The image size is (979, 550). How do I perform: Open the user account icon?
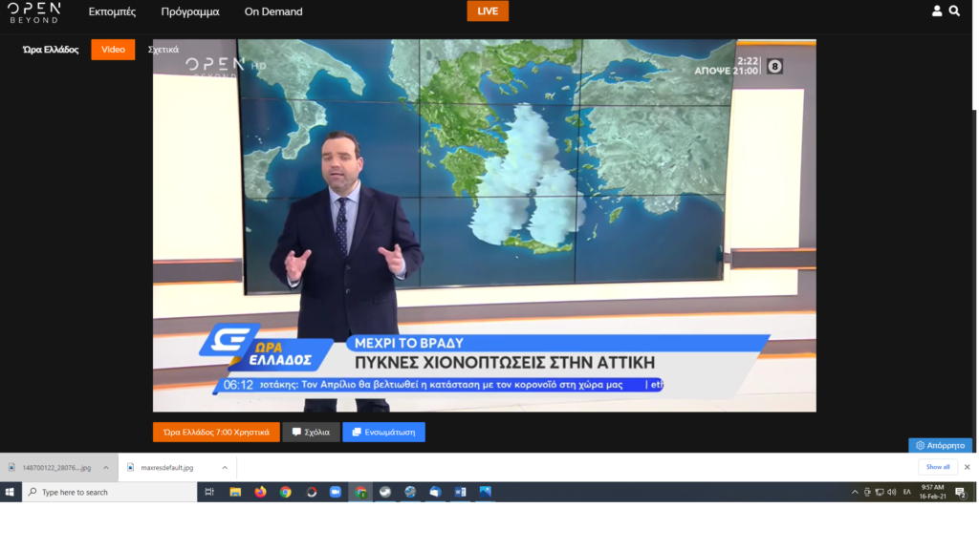pos(937,11)
